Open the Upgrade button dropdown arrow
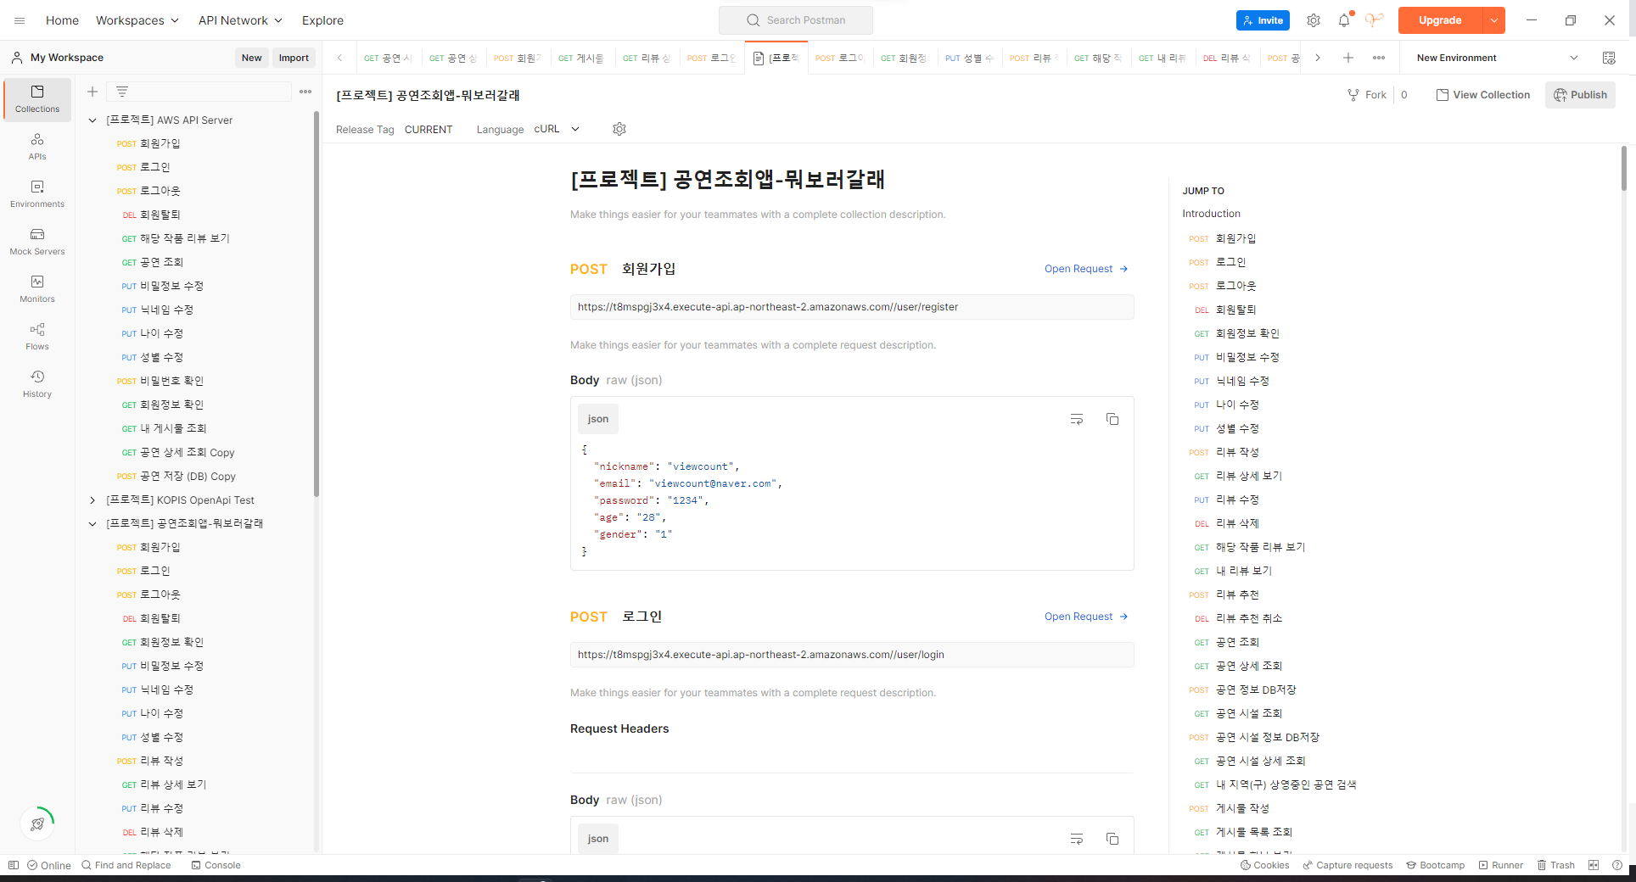This screenshot has width=1636, height=882. click(x=1493, y=20)
